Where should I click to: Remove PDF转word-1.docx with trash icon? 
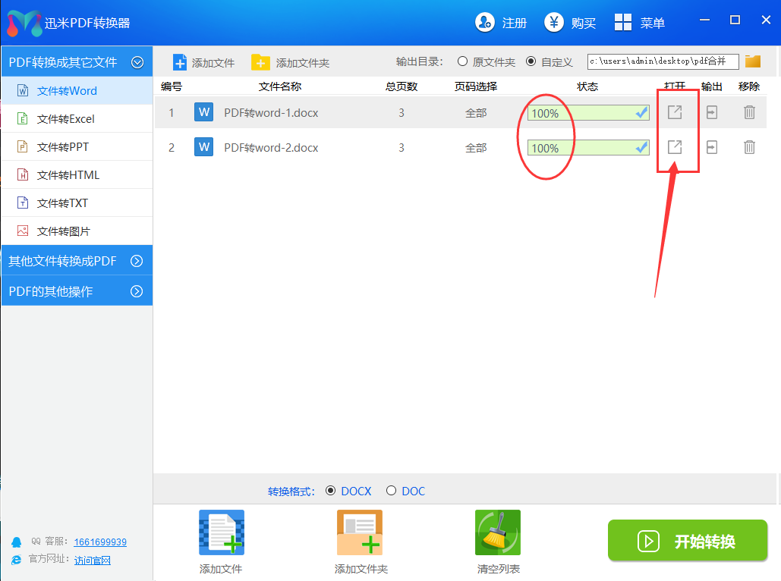click(x=749, y=112)
